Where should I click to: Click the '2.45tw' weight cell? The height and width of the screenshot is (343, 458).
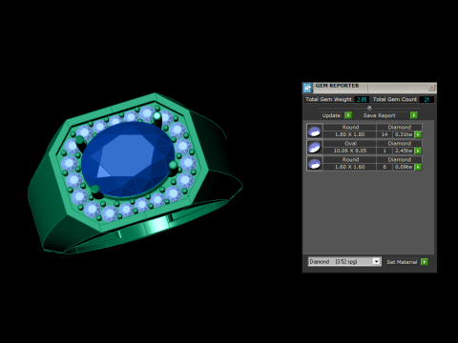(404, 151)
